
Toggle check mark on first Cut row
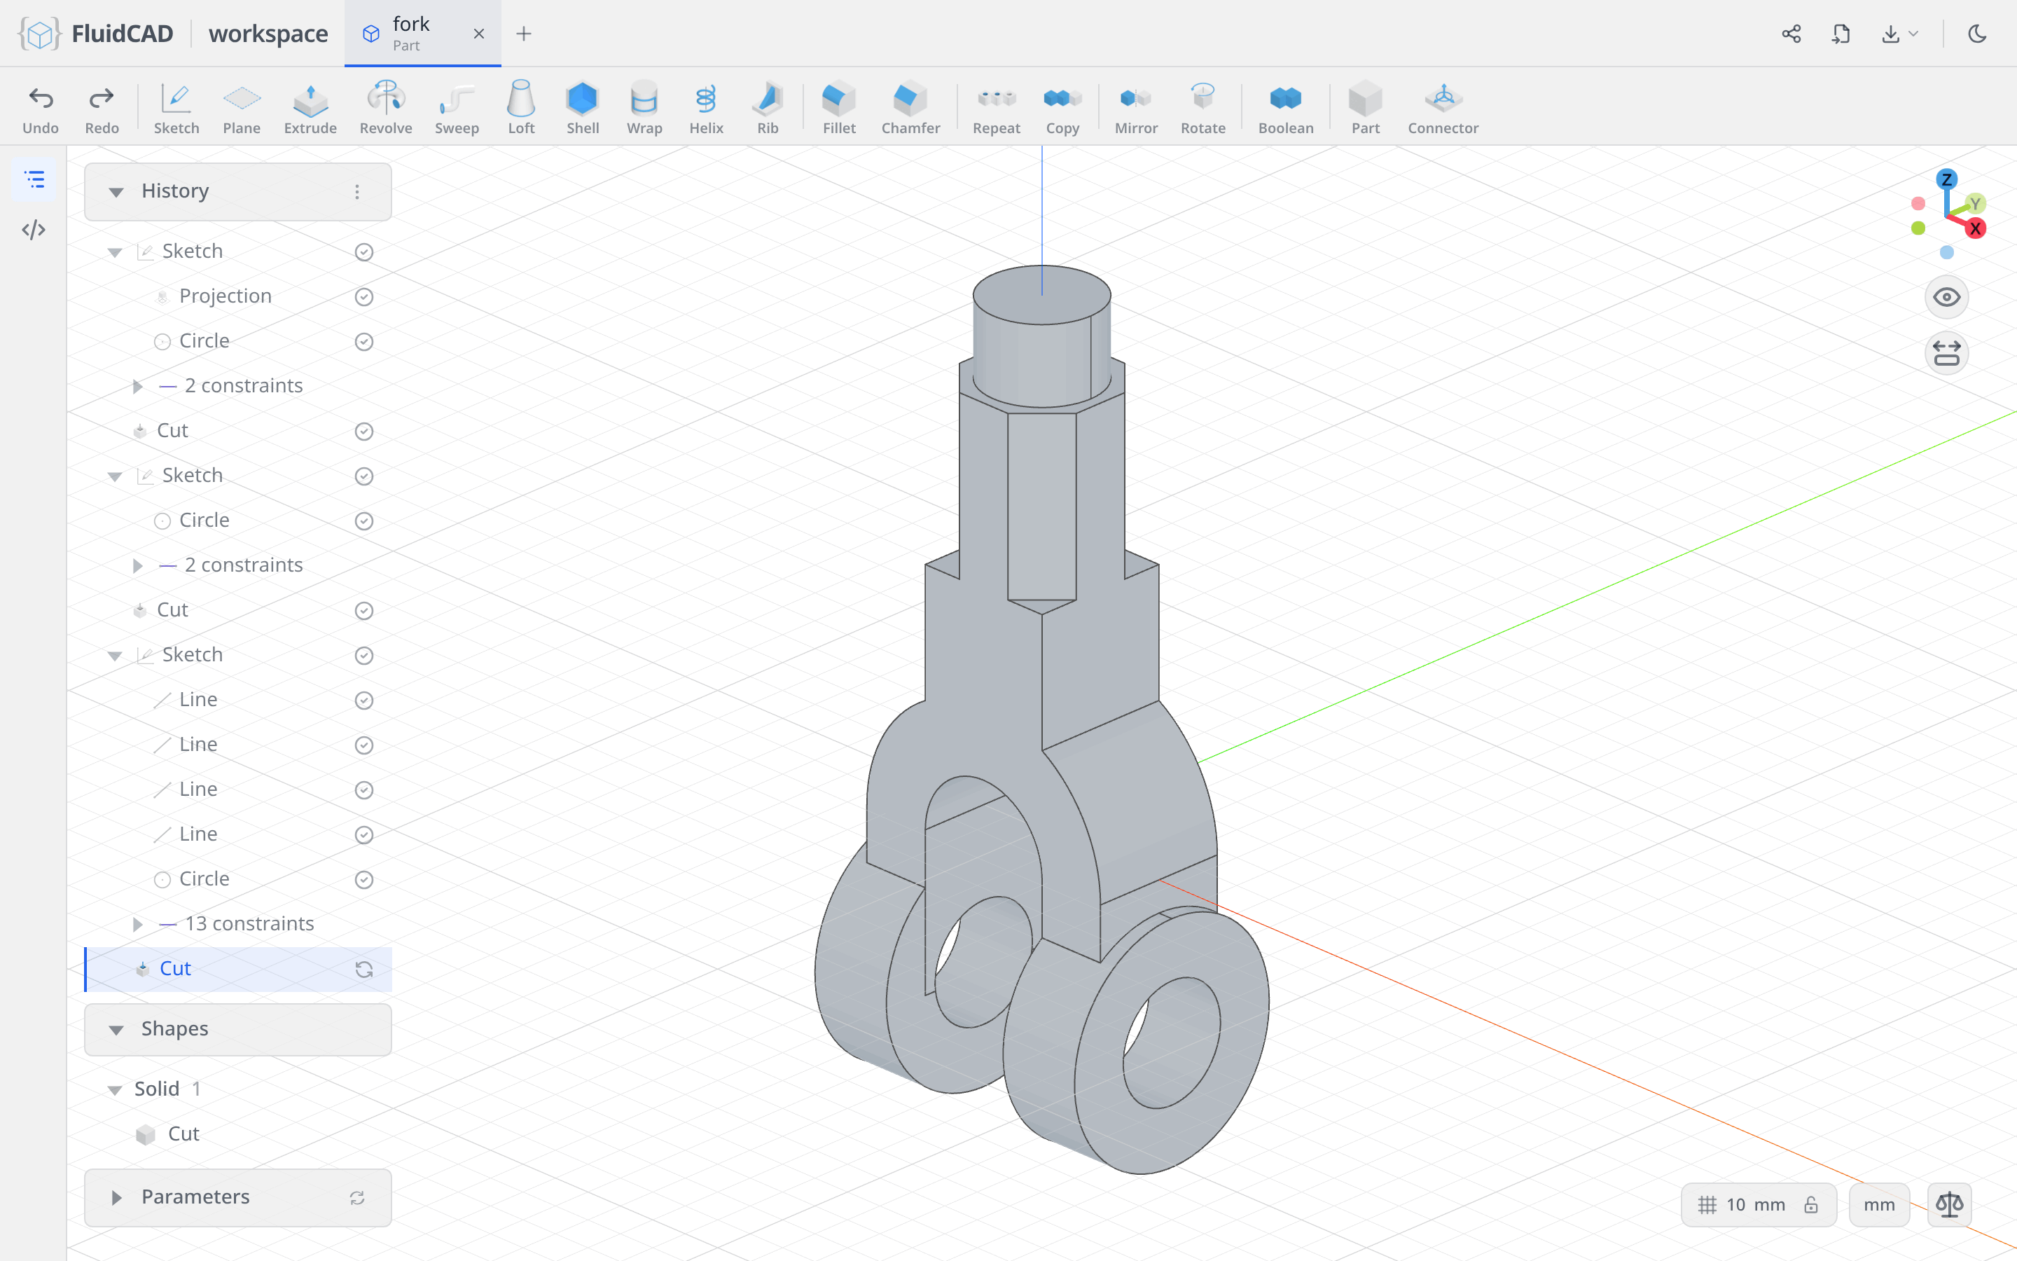click(364, 431)
